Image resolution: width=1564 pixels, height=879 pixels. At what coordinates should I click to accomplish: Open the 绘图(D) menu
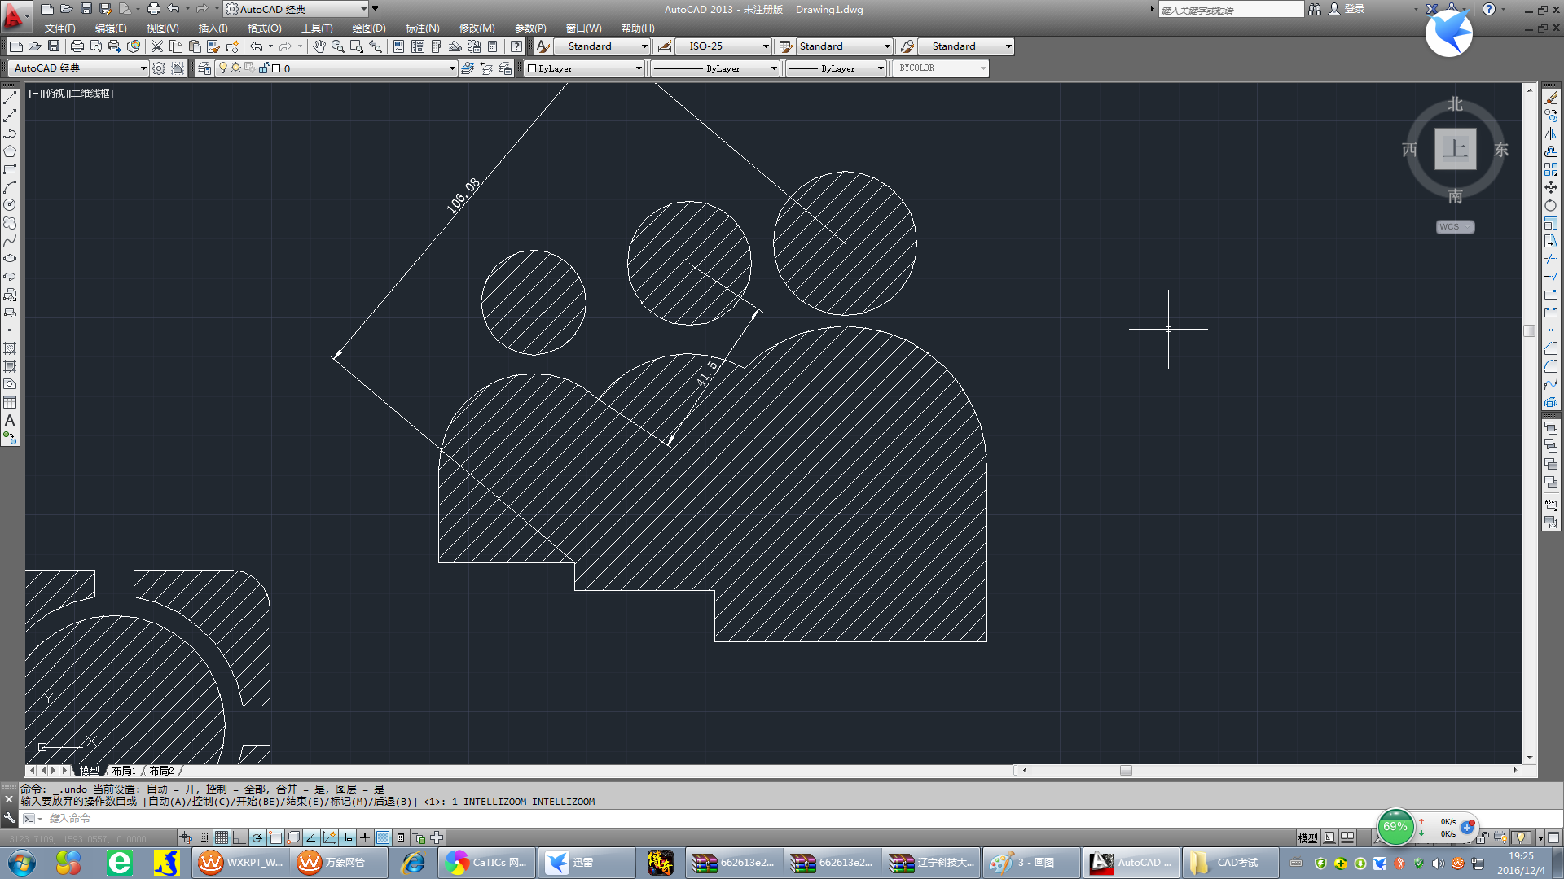click(368, 28)
